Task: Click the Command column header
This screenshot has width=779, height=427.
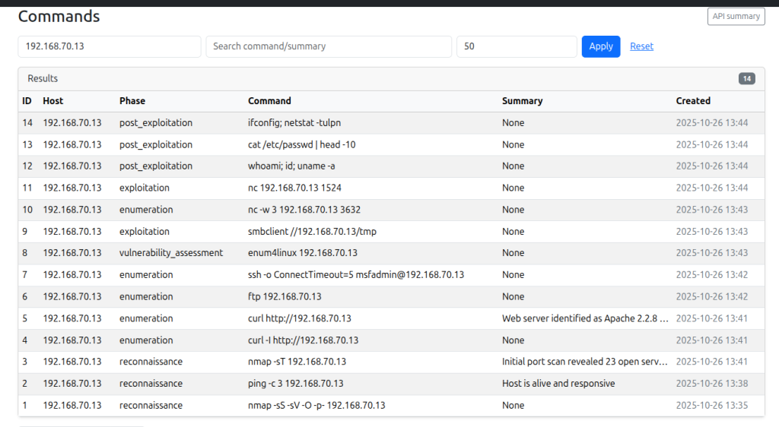Action: [x=269, y=101]
